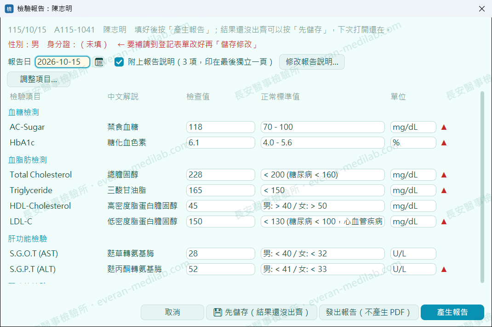Click S.G.O.T (AST) normal range field

tap(323, 254)
